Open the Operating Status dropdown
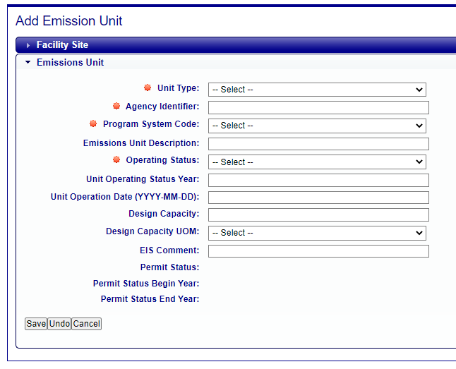The height and width of the screenshot is (369, 456). click(317, 162)
